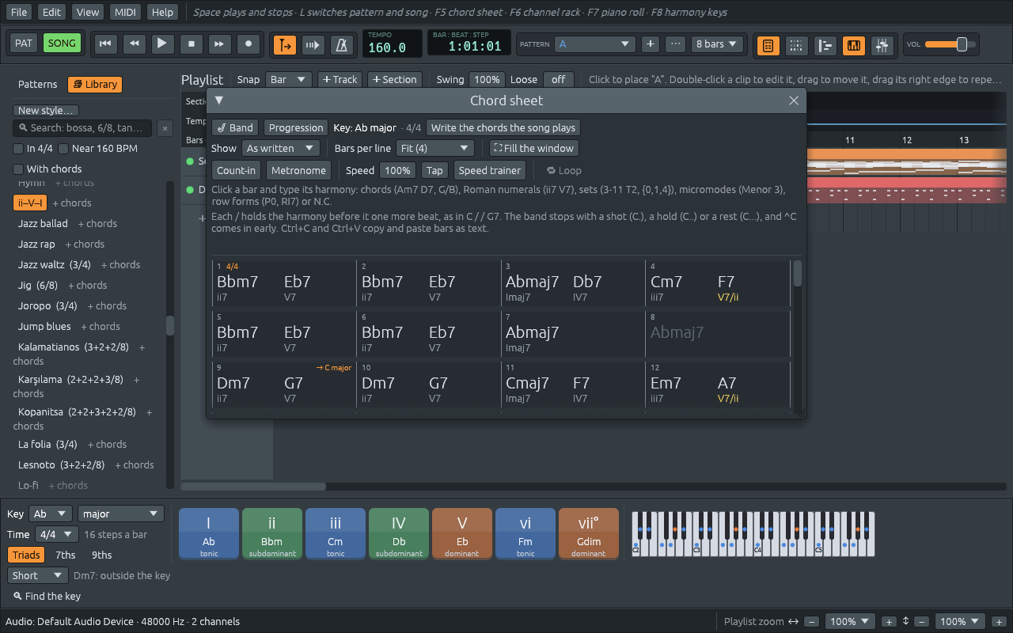The image size is (1013, 633).
Task: Adjust the master VOL slider
Action: click(950, 44)
